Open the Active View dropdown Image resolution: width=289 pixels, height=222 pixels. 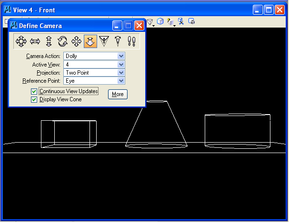(94, 65)
